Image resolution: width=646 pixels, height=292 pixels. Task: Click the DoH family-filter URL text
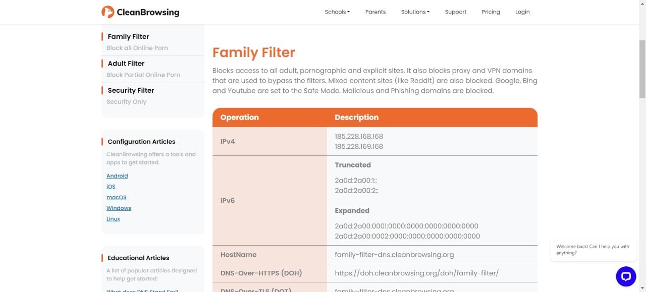click(416, 273)
